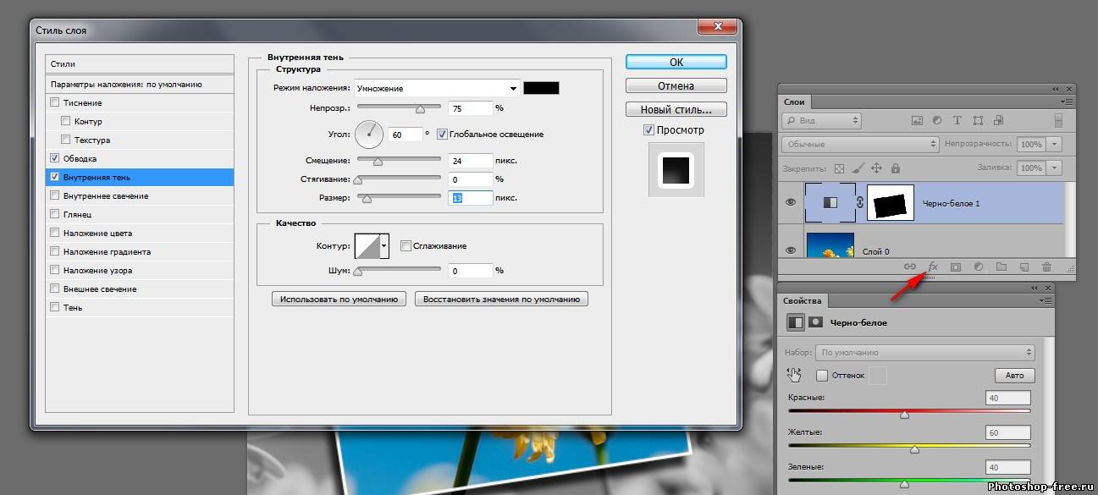1098x495 pixels.
Task: Select the on-image adjustment hand tool
Action: (x=794, y=375)
